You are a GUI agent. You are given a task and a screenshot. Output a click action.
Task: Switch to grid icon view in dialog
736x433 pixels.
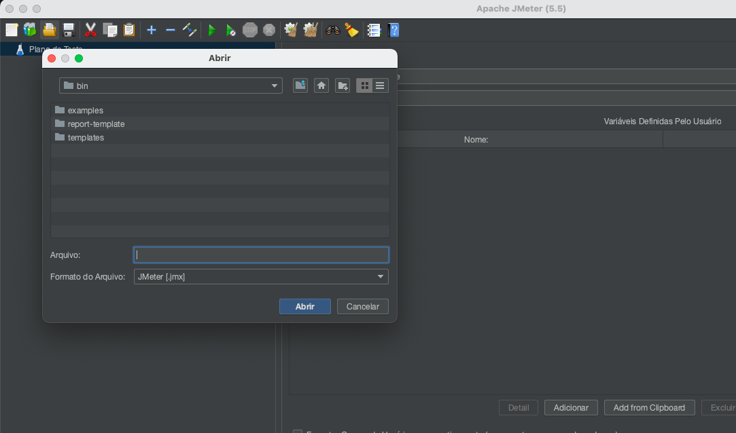[x=364, y=86]
